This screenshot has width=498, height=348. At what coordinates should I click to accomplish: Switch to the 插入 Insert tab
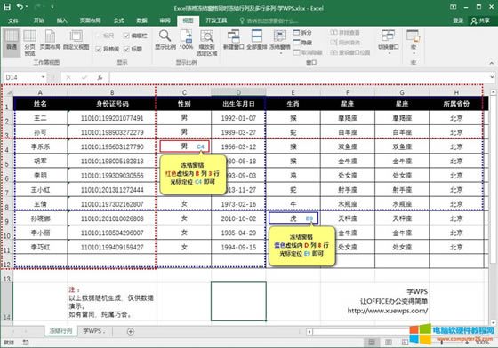click(x=62, y=20)
